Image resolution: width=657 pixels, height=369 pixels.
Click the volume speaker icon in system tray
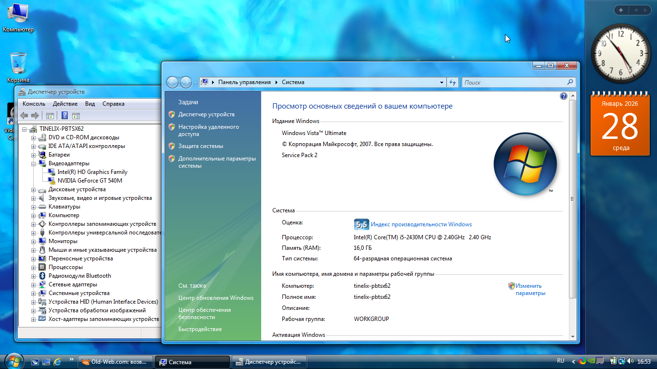pos(630,361)
